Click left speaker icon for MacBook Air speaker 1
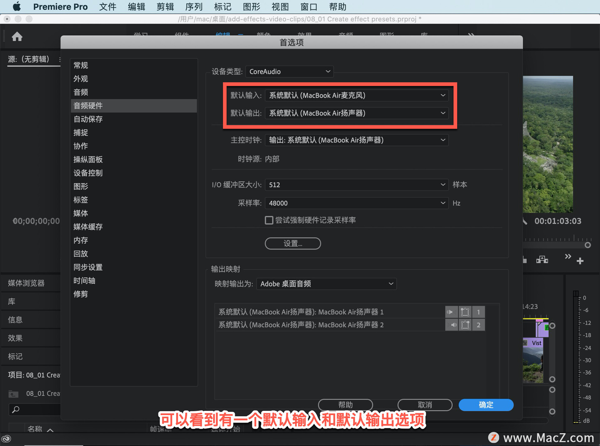600x446 pixels. pyautogui.click(x=451, y=312)
